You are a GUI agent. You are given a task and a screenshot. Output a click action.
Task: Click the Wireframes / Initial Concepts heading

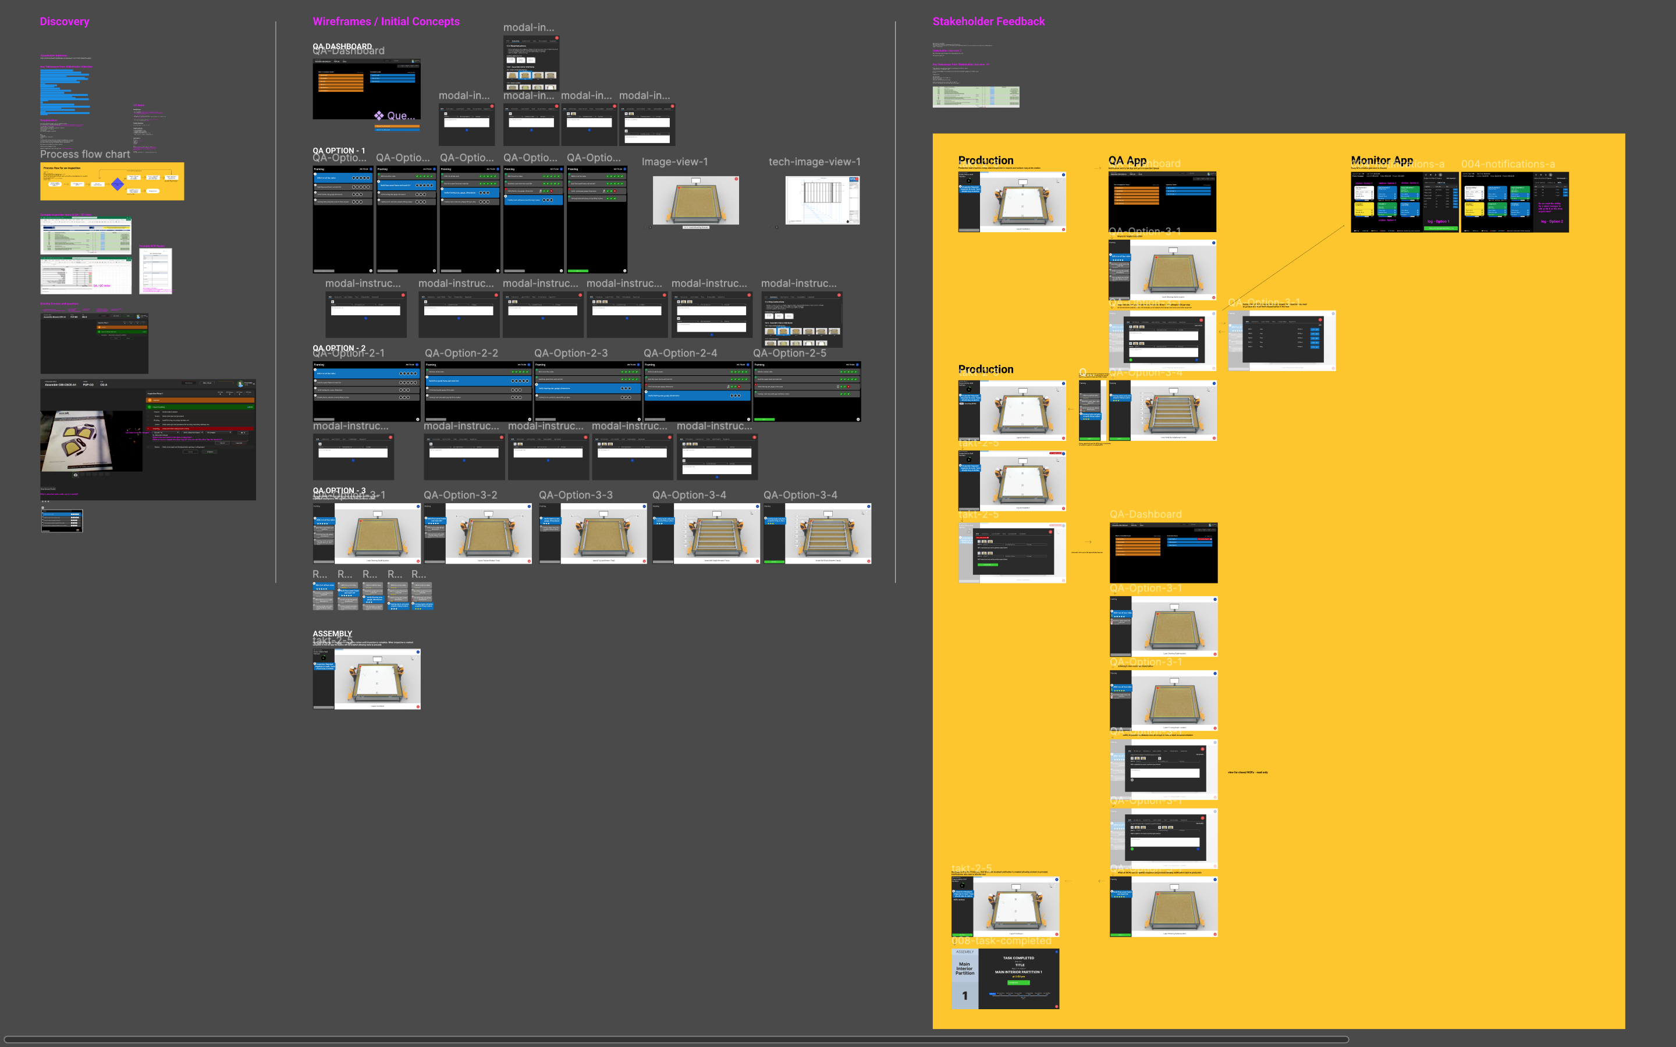point(386,22)
